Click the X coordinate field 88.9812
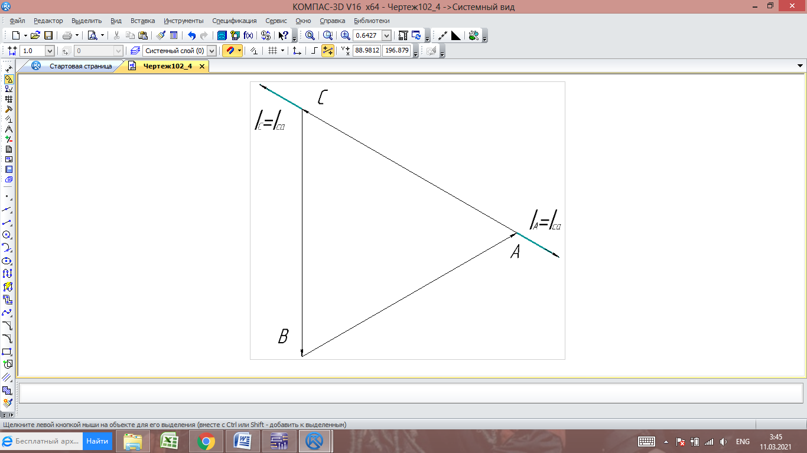This screenshot has width=807, height=453. [x=367, y=51]
